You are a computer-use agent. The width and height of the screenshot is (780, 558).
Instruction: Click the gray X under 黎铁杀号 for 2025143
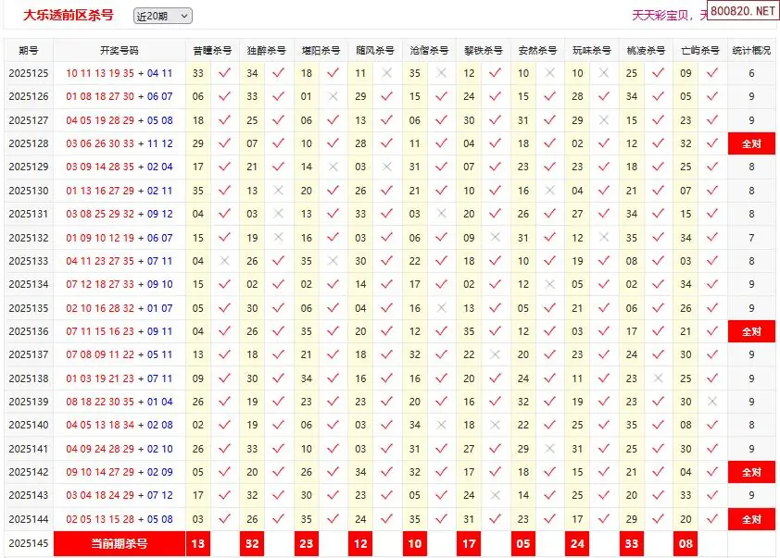(495, 495)
